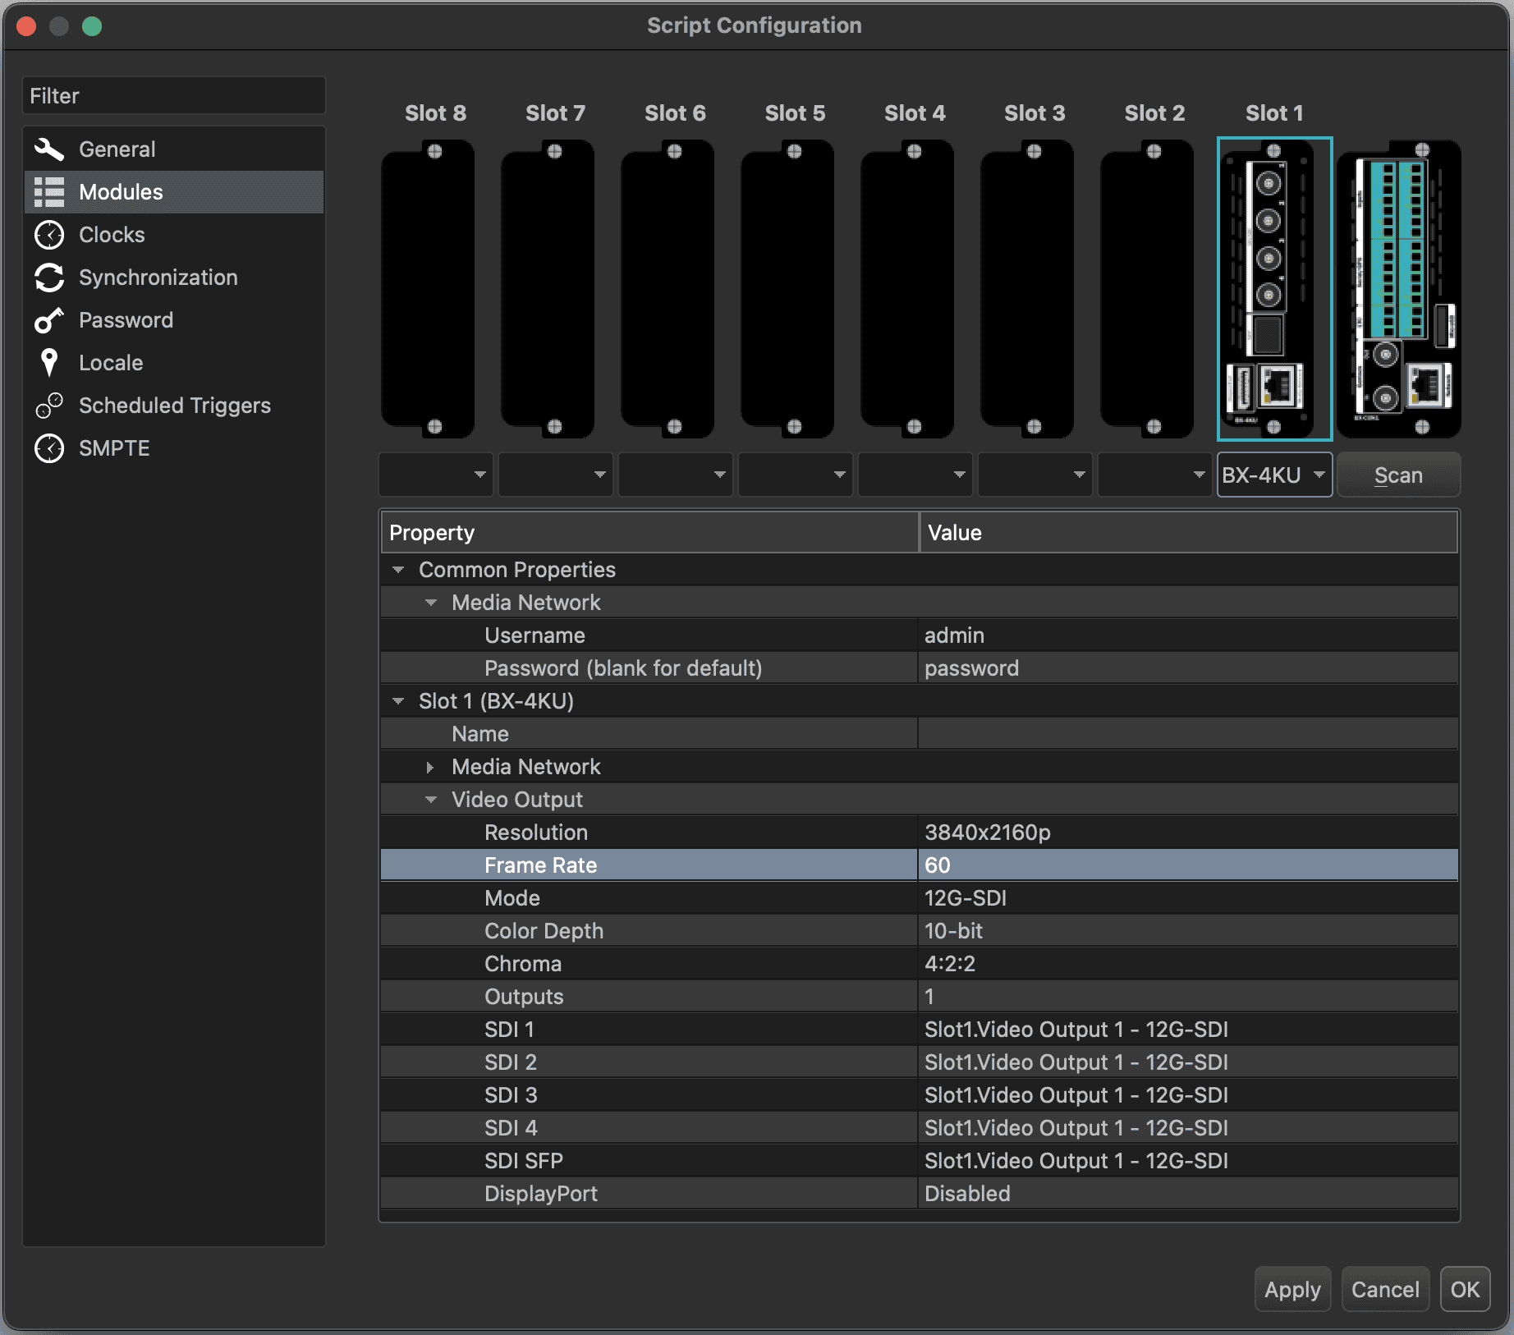Open the Slot 8 module dropdown

pos(435,475)
